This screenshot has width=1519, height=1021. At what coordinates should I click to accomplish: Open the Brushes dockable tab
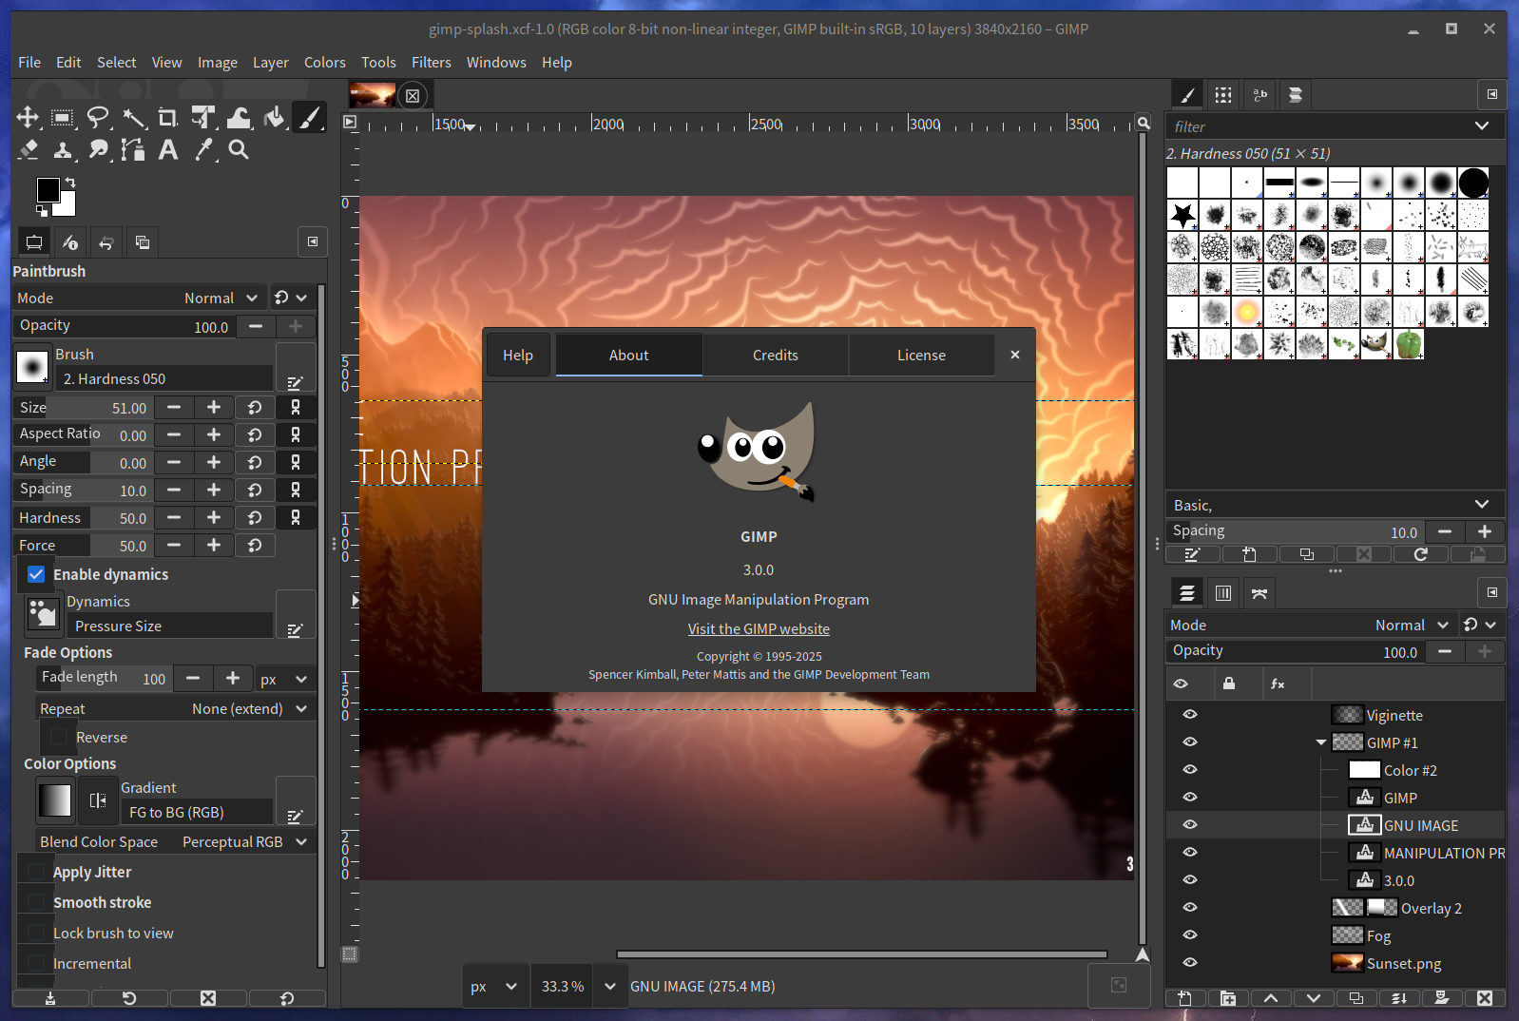point(1187,94)
